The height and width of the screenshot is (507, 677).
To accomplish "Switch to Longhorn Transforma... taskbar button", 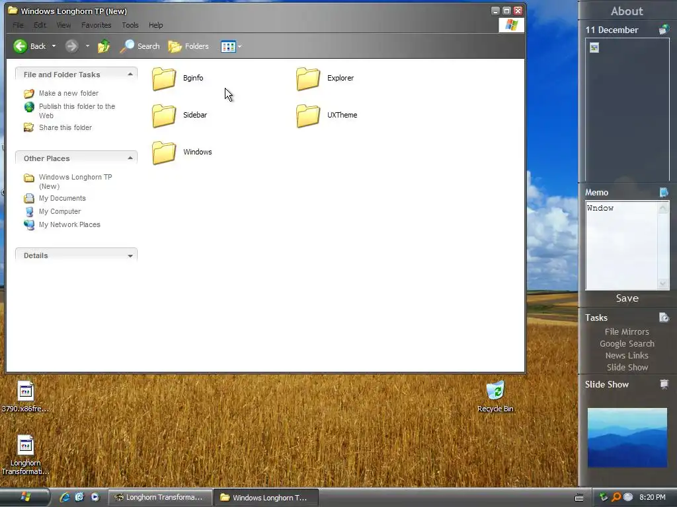I will (x=160, y=498).
